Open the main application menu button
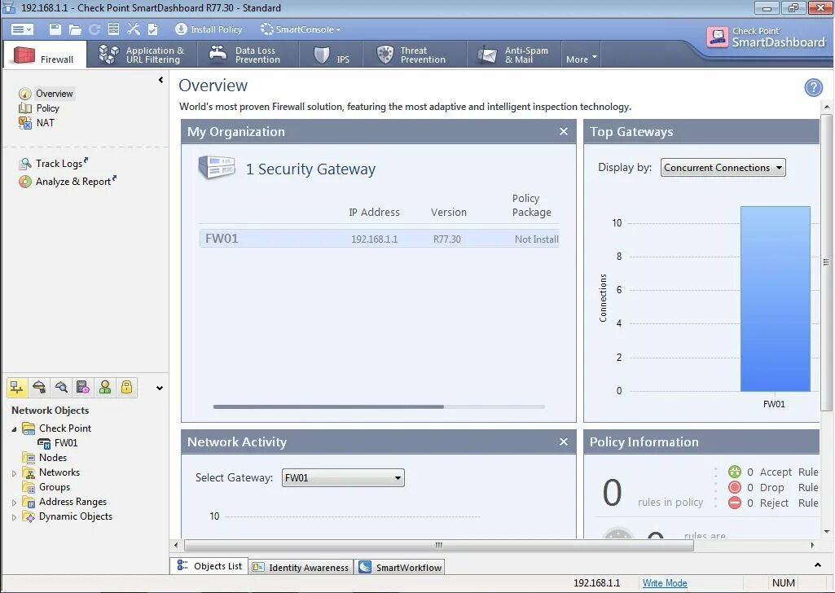 [22, 29]
